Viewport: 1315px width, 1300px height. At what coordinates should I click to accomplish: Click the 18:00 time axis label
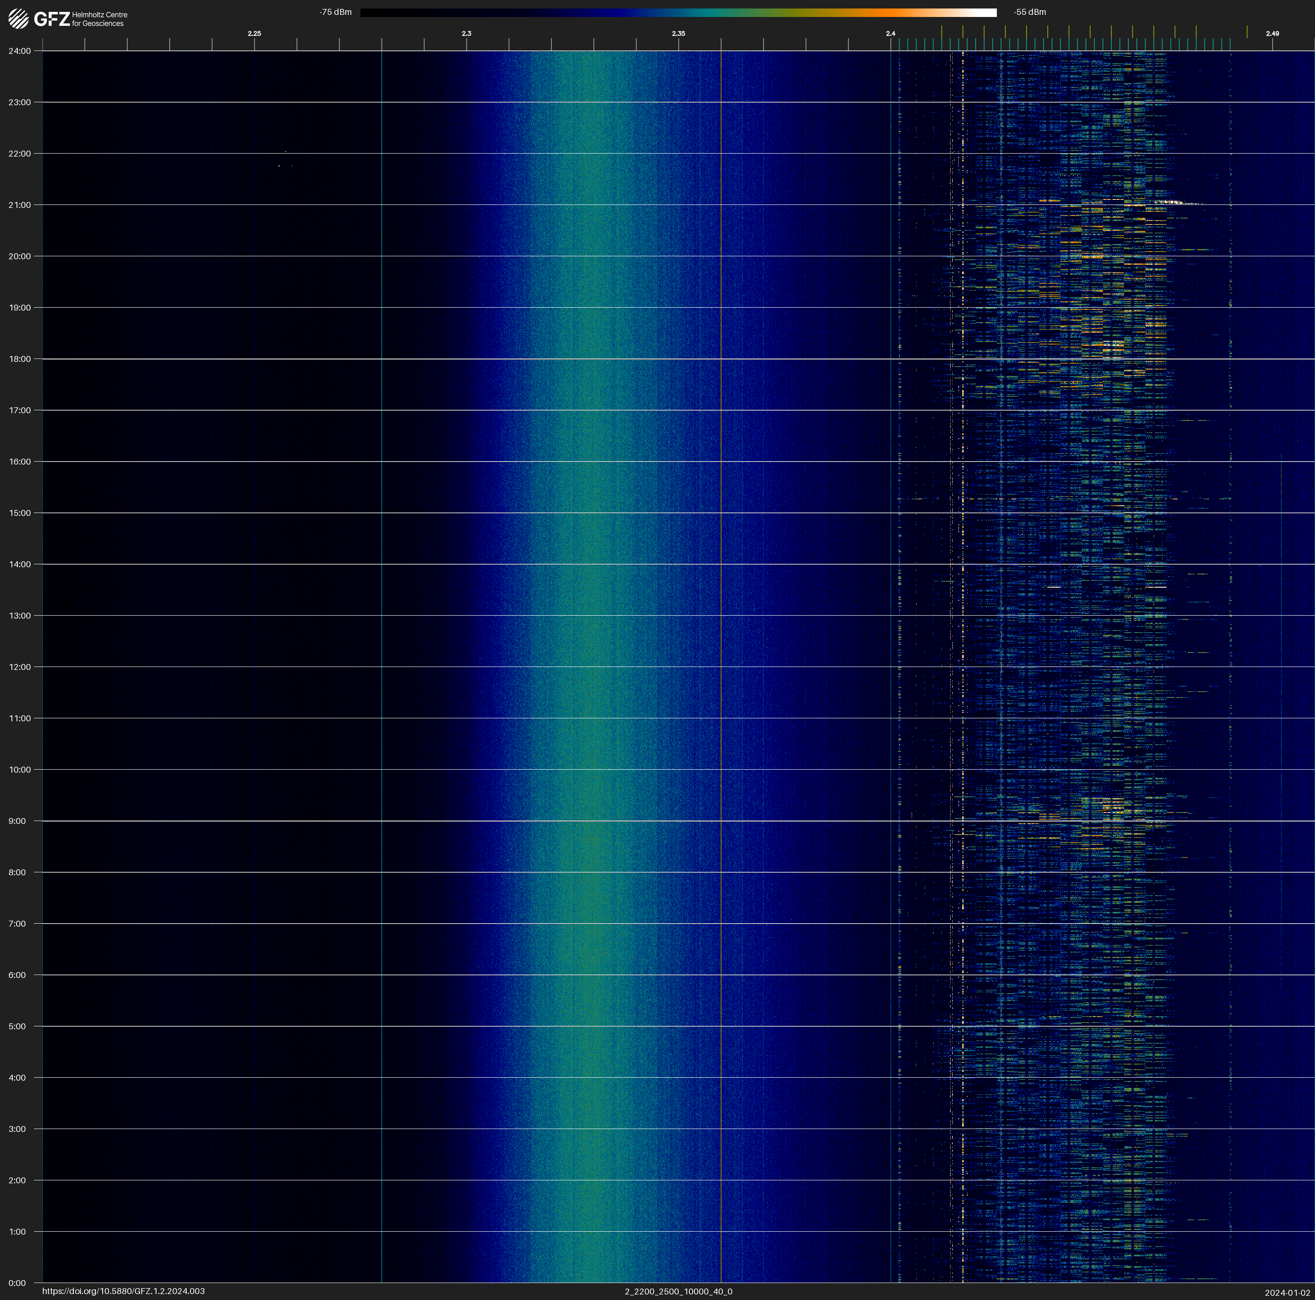tap(20, 359)
